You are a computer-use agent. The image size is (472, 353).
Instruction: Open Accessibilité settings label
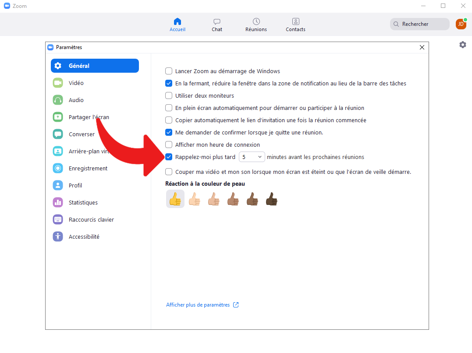84,237
